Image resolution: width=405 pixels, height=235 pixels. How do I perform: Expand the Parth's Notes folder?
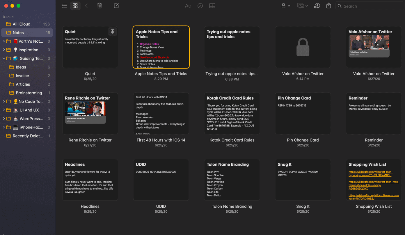tap(4, 41)
